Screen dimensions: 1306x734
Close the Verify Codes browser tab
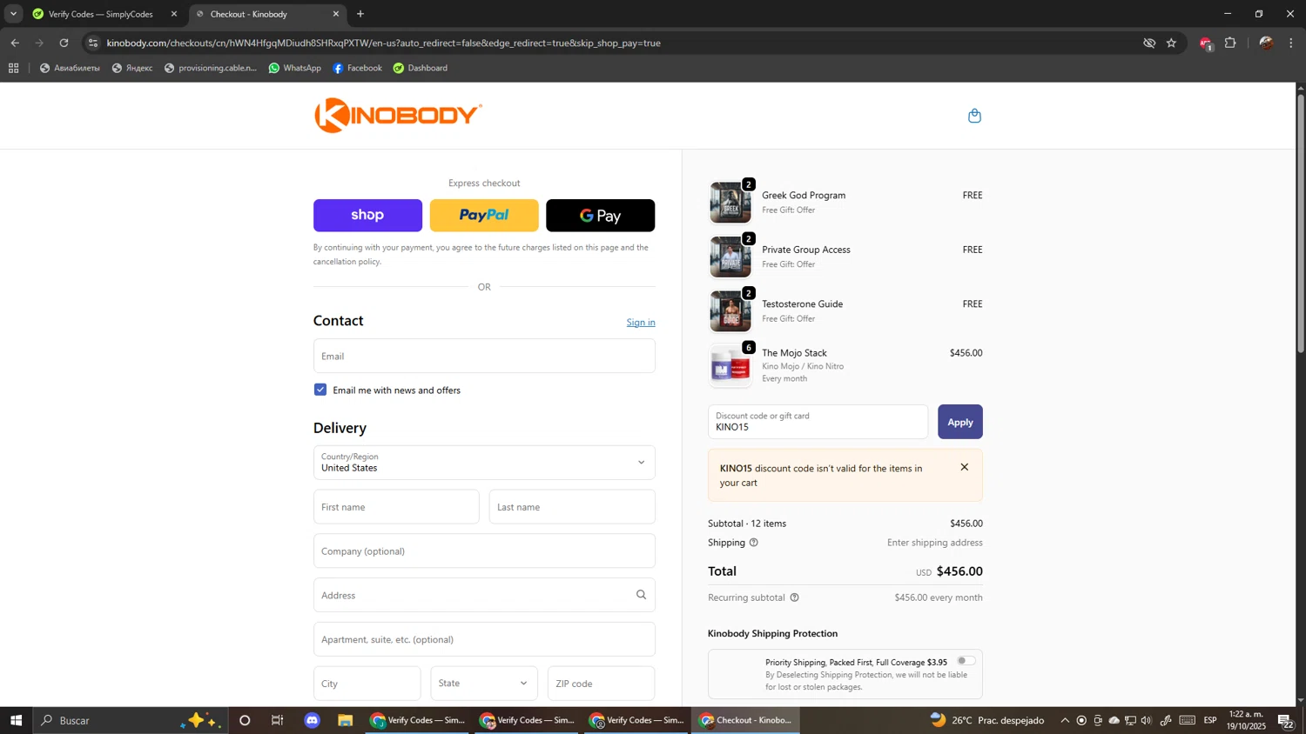[174, 14]
